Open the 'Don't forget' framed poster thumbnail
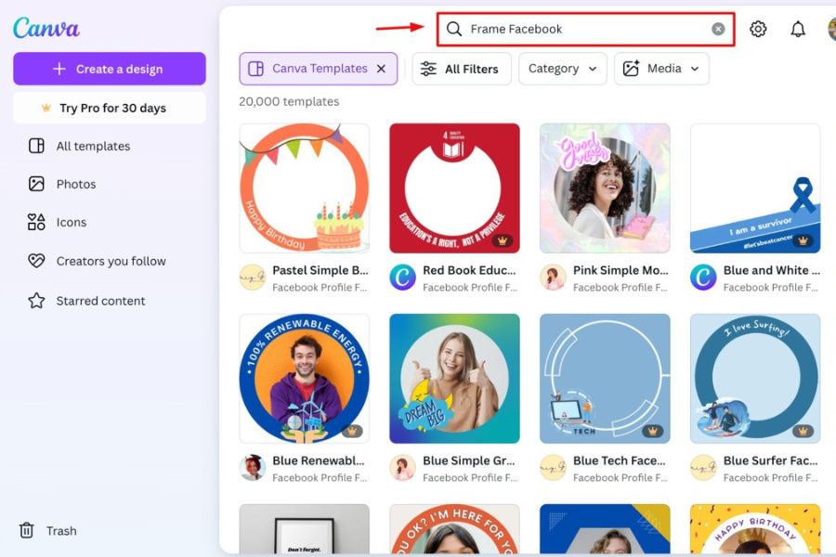 point(305,529)
